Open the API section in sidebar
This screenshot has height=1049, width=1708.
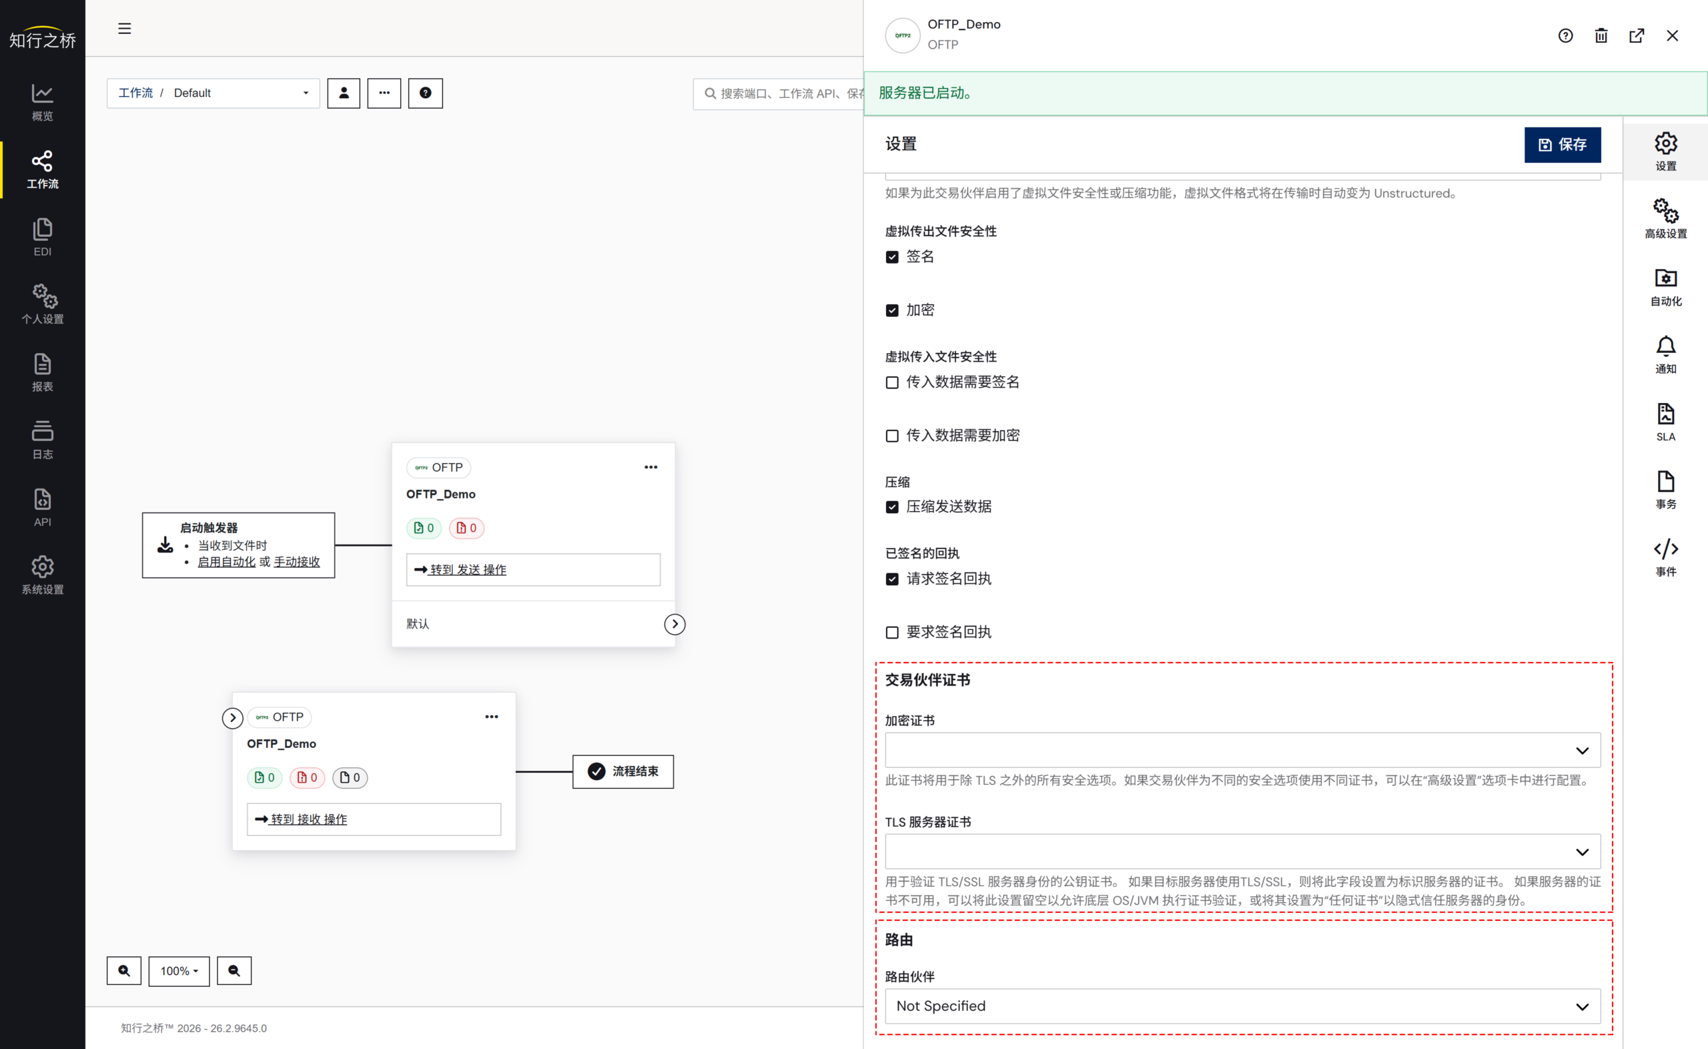42,508
